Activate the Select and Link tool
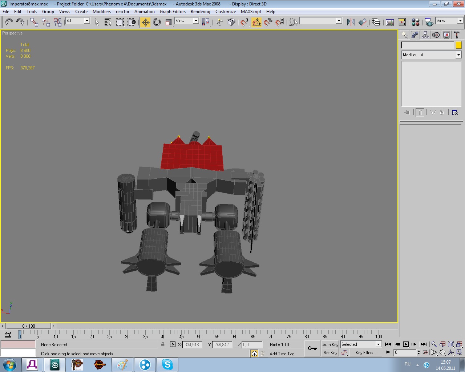The height and width of the screenshot is (372, 465). click(34, 22)
